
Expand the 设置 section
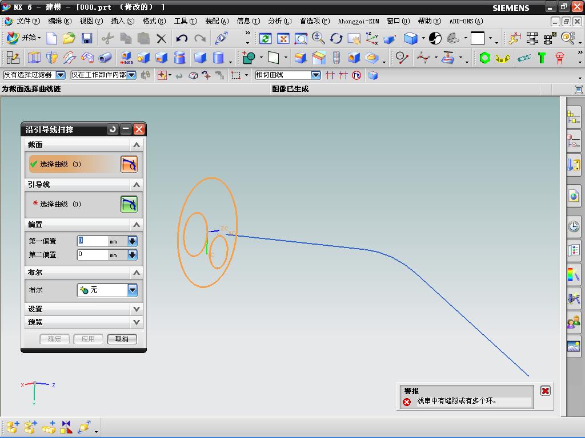137,309
